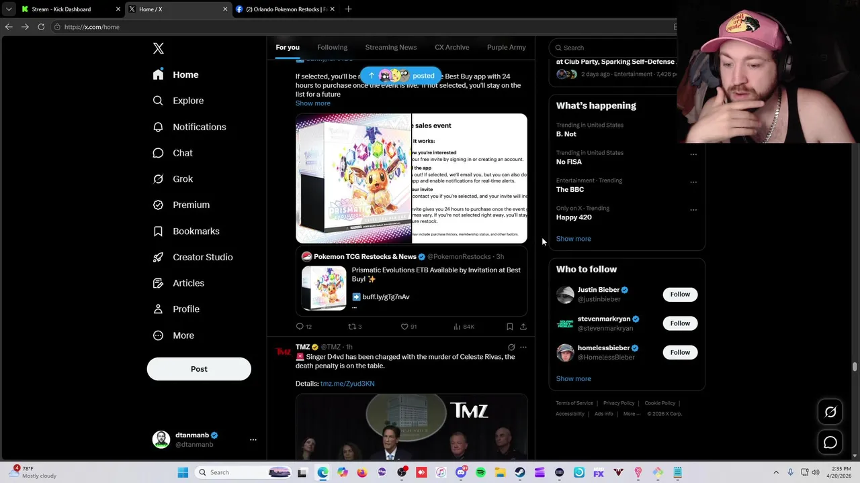Image resolution: width=860 pixels, height=483 pixels.
Task: Open options for 'The BBC' trend
Action: click(693, 182)
